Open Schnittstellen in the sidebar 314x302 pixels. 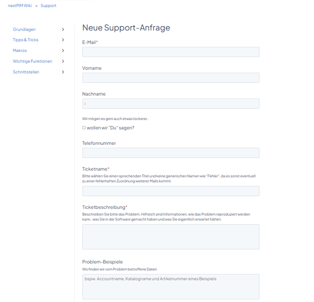(26, 72)
